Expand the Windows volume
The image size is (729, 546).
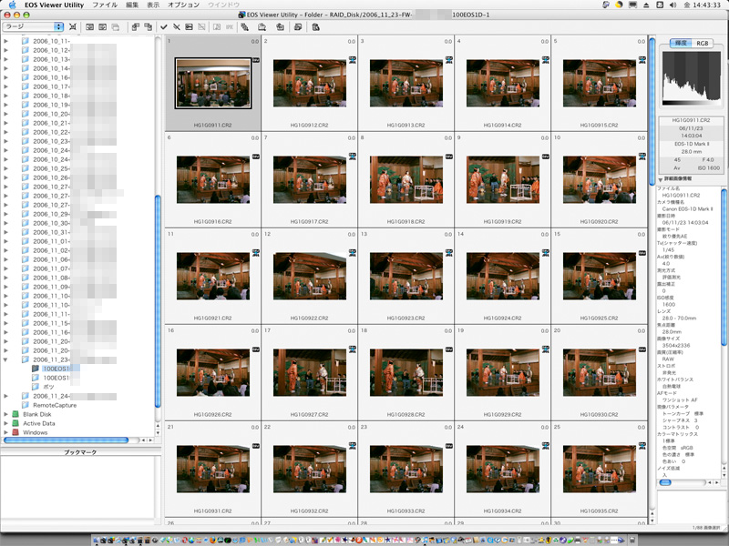[x=6, y=432]
